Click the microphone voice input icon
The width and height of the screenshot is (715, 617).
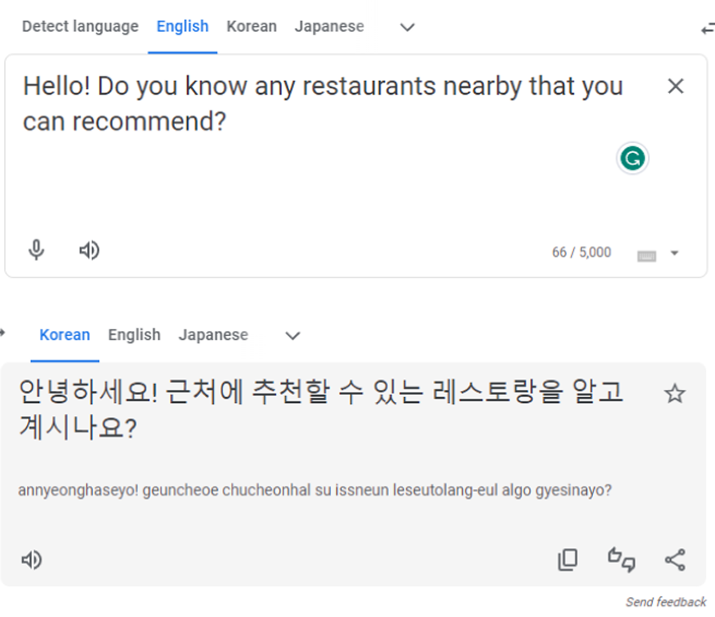pos(36,250)
